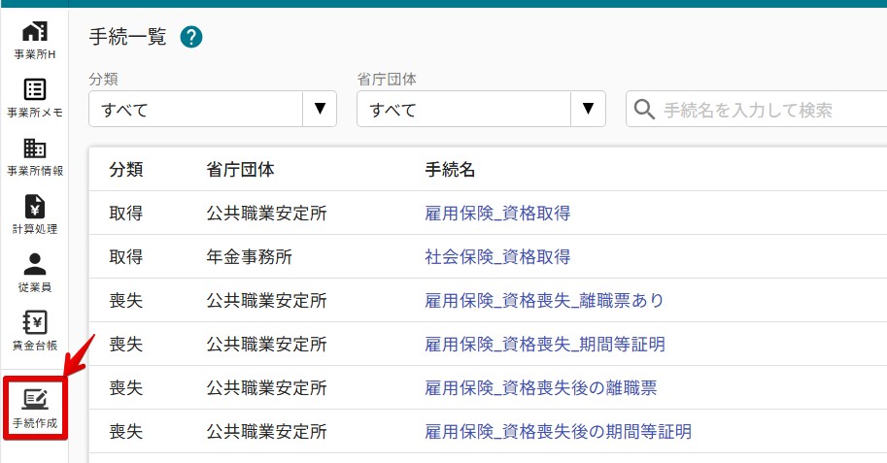Click 喪失 in the 離職票あり row

126,300
